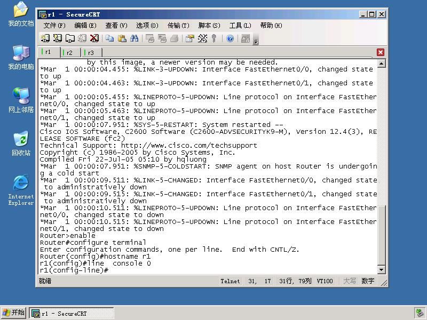427x320 pixels.
Task: Select the Internet Explorer desktop icon
Action: click(21, 190)
